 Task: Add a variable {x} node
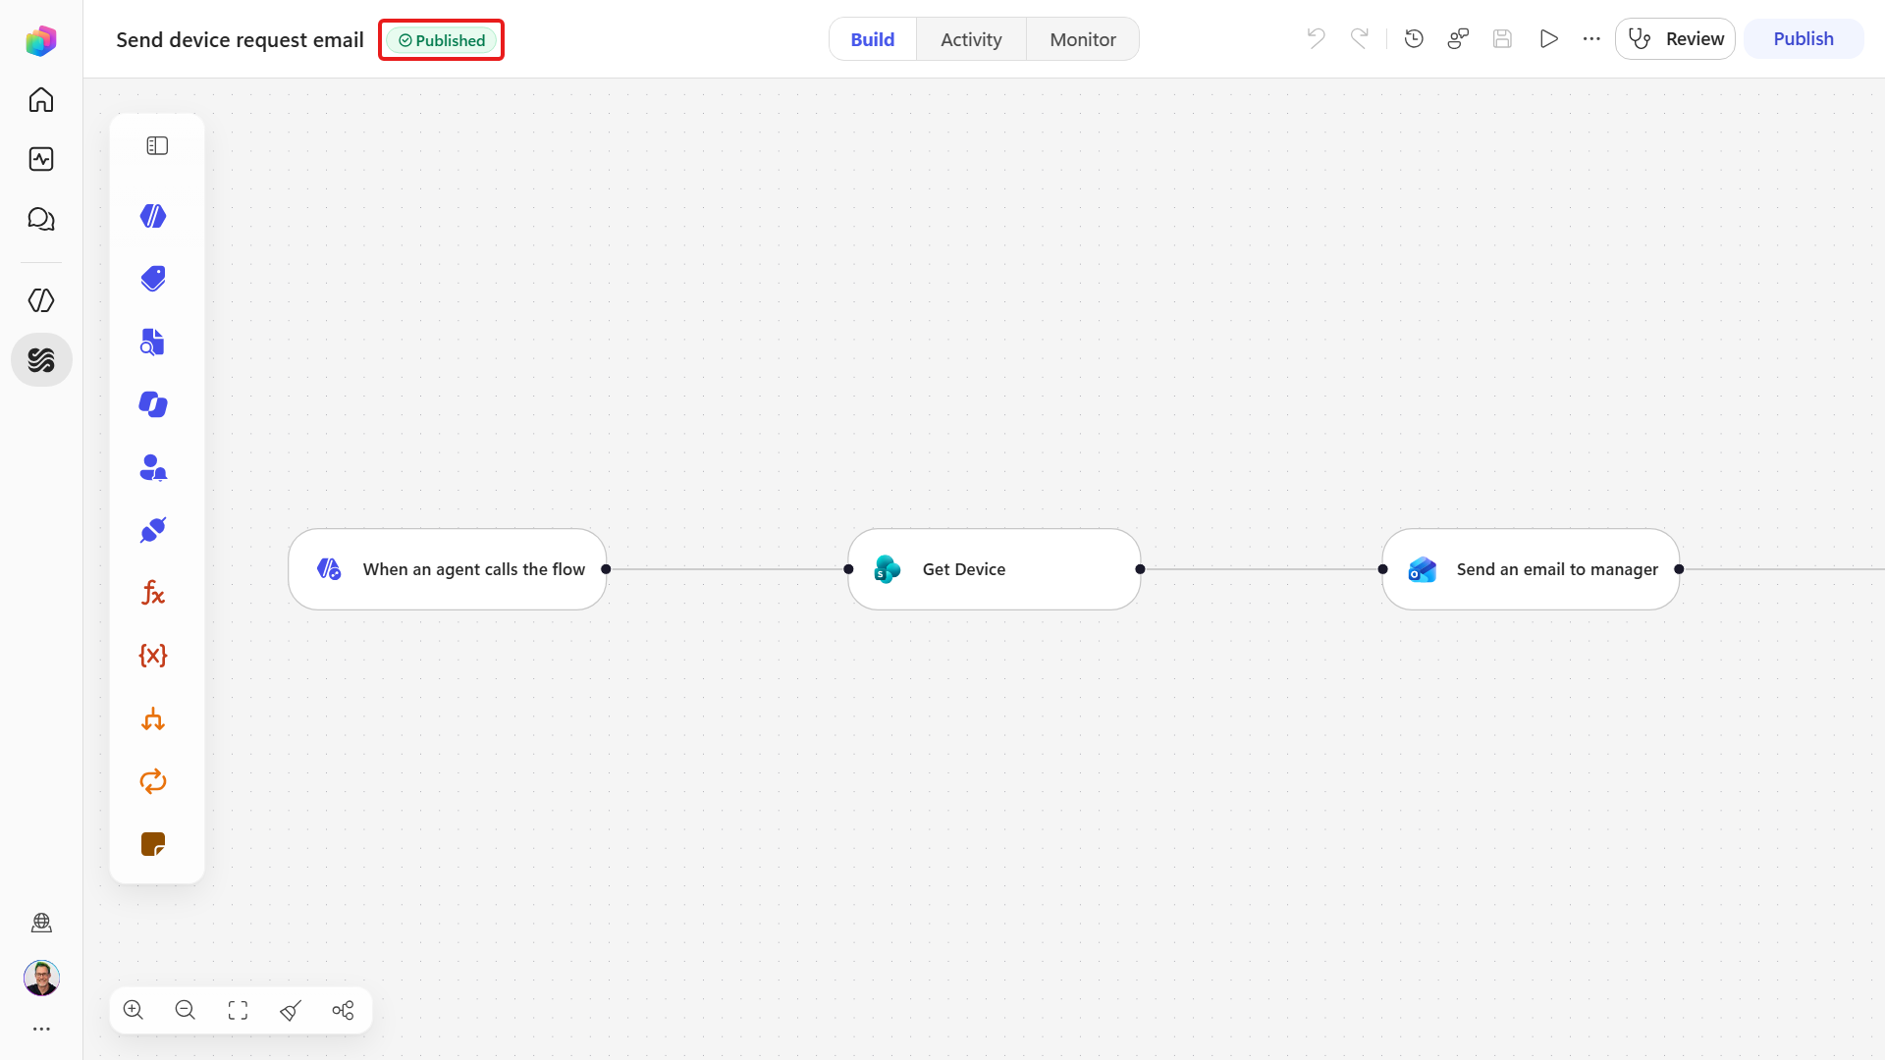point(153,656)
